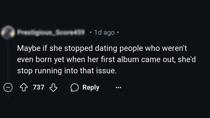Click the speech bubble reply icon
The height and width of the screenshot is (118, 210).
click(74, 87)
